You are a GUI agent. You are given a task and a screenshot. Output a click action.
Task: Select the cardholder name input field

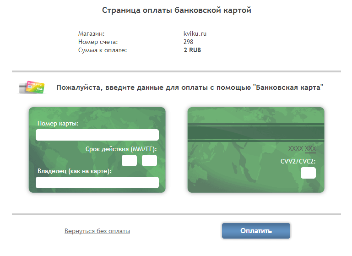(x=97, y=183)
